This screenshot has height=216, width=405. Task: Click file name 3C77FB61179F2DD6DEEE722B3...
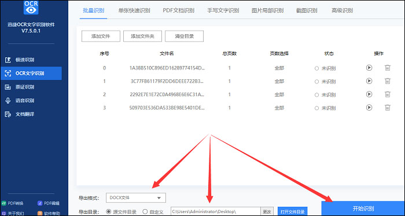167,81
